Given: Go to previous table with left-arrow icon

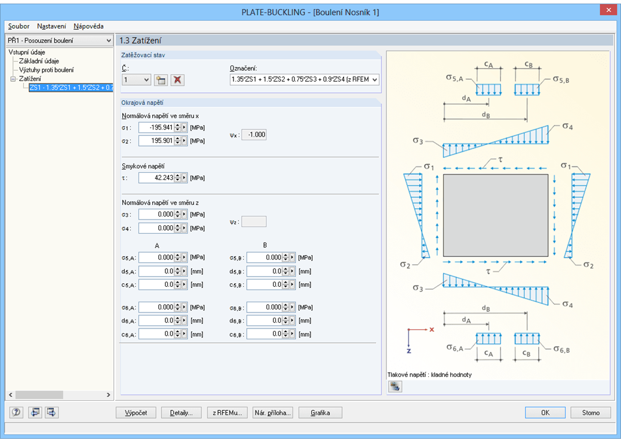Looking at the screenshot, I should [35, 412].
